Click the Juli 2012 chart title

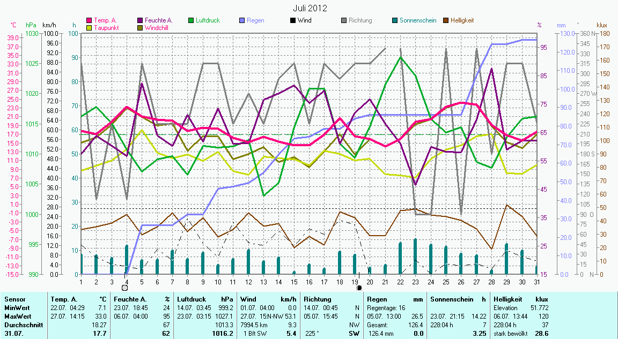coord(310,8)
